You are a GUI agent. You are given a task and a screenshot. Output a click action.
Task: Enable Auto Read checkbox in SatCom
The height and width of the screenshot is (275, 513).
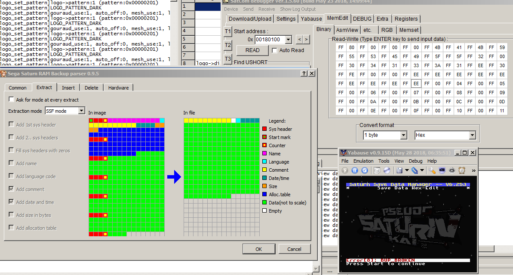(274, 50)
